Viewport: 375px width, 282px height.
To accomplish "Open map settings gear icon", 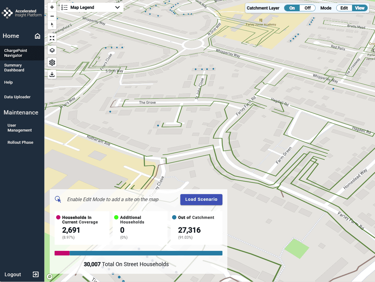I will coord(52,63).
